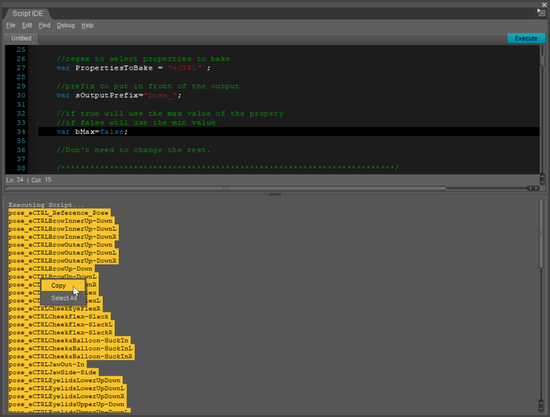Click the Col: 15 status indicator
Screen dimensions: 550x417
tap(41, 180)
